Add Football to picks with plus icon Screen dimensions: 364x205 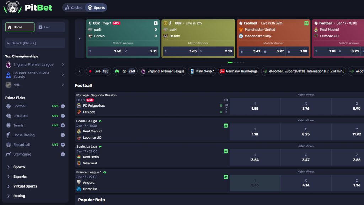(x=63, y=106)
